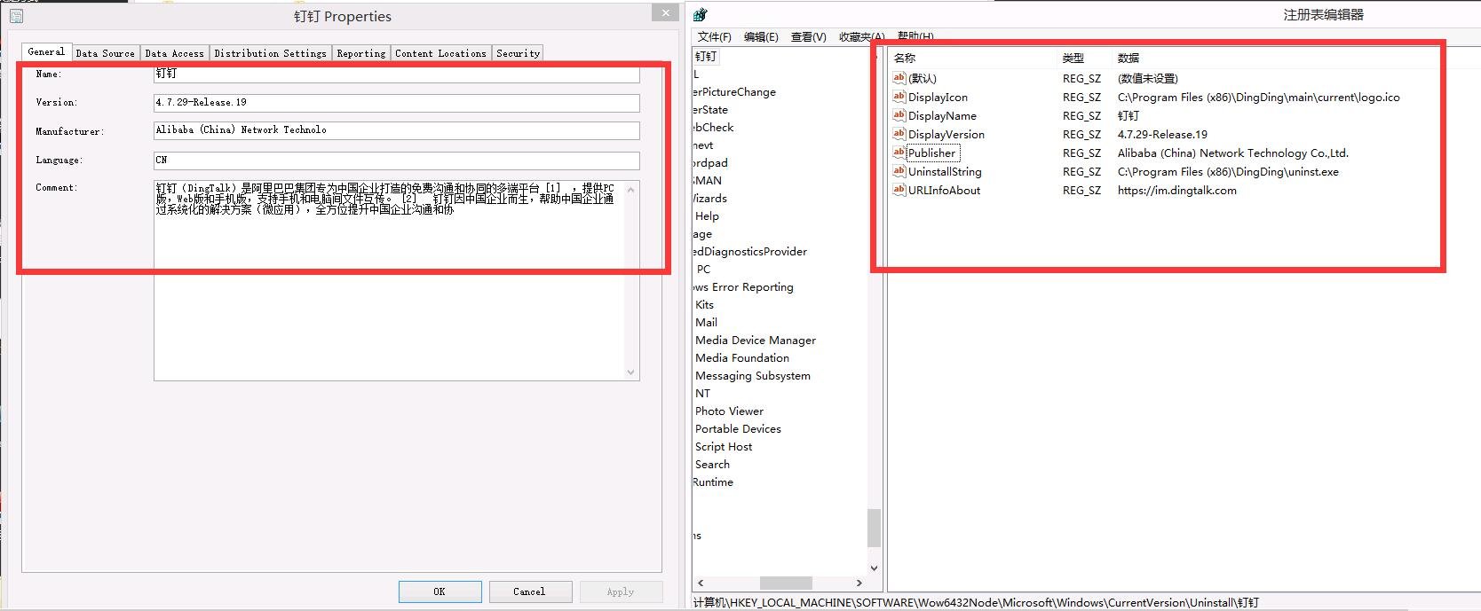1481x611 pixels.
Task: Click the 4.7.29-Release.19 registry data
Action: point(1162,134)
